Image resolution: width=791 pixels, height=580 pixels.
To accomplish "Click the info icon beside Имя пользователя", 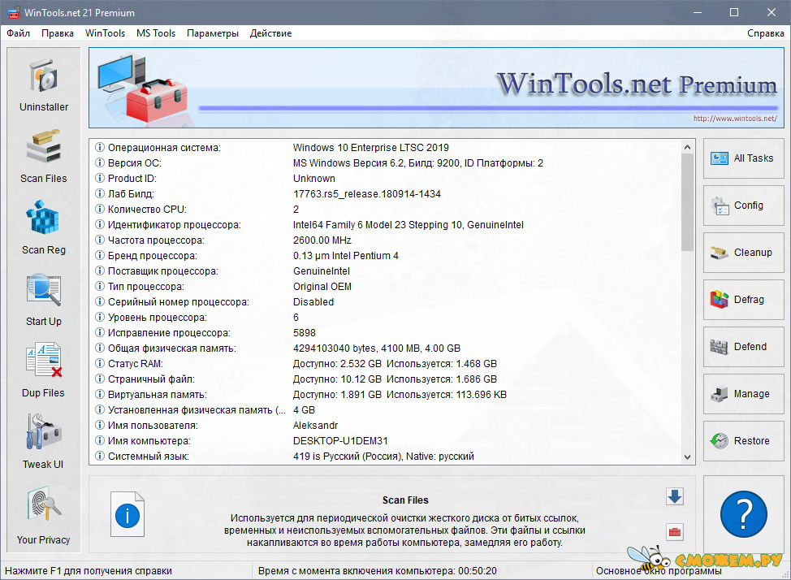I will [x=100, y=425].
